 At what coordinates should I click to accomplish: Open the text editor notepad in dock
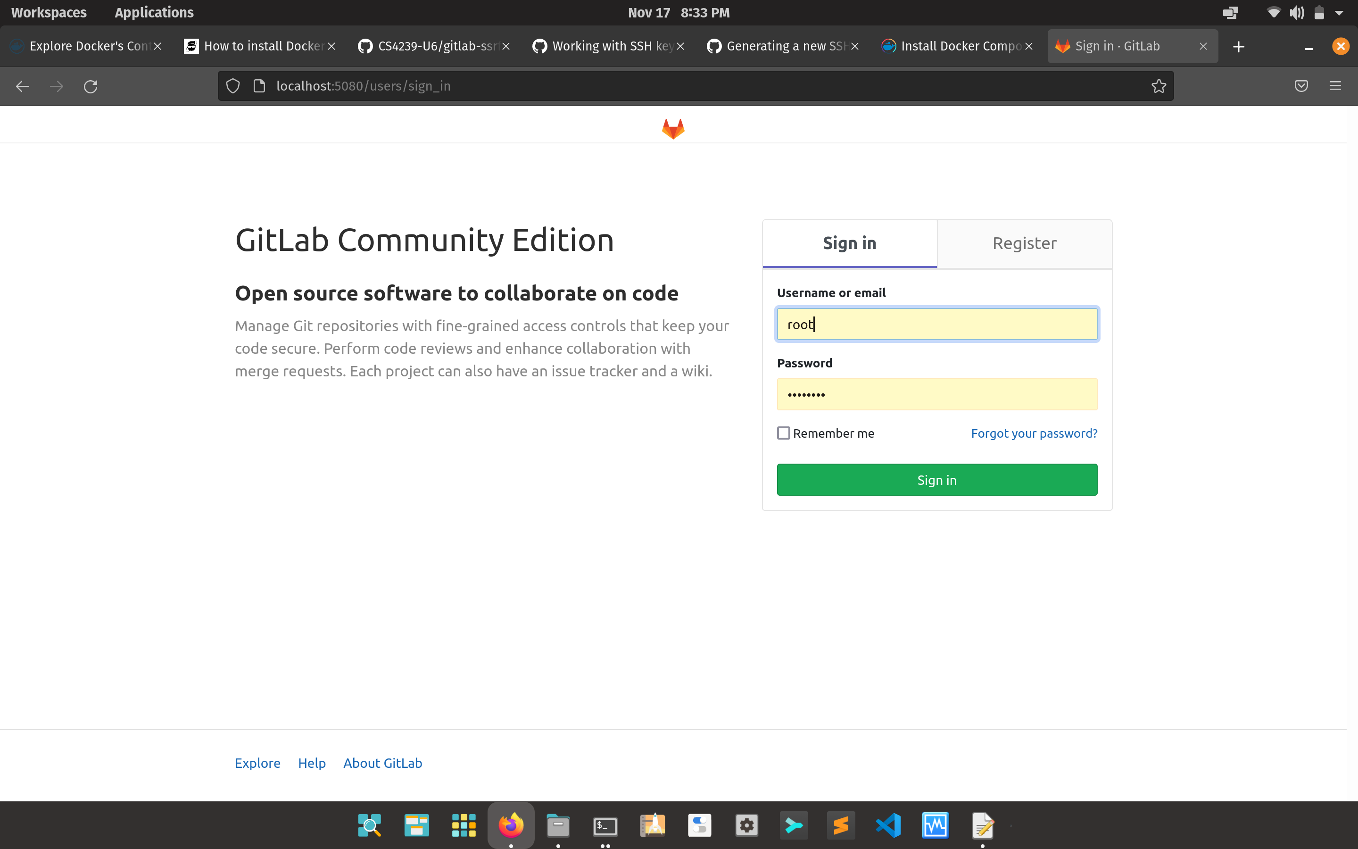click(x=983, y=825)
